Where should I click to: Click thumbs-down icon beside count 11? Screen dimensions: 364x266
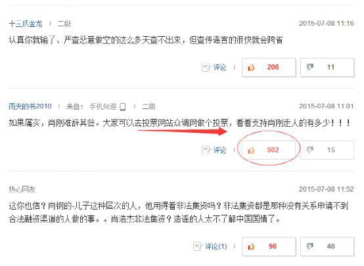click(x=310, y=67)
